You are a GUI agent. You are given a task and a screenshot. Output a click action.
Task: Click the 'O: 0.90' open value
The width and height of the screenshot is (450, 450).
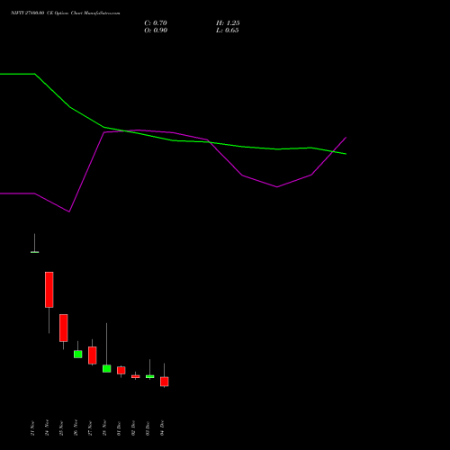pos(156,31)
